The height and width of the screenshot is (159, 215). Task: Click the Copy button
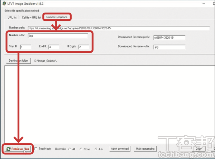199,149
